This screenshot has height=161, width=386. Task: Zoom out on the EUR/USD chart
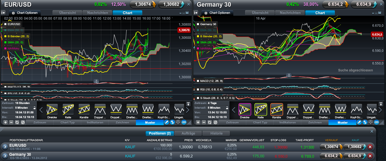11,122
